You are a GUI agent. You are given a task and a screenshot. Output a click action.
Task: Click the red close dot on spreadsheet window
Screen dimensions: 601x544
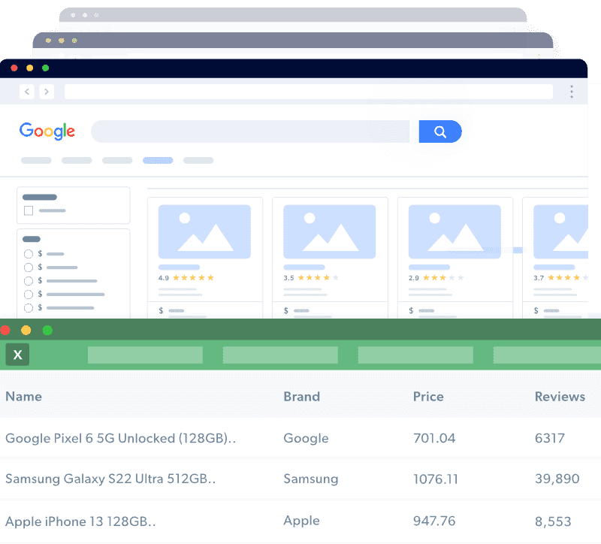click(5, 330)
